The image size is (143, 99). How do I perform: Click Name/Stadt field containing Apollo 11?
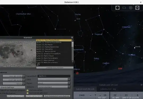coord(54,76)
